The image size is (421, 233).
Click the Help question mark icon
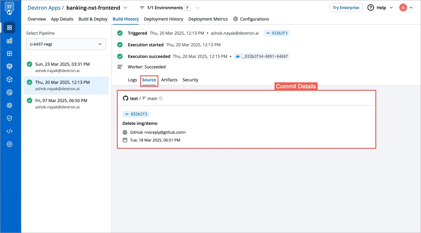(371, 8)
